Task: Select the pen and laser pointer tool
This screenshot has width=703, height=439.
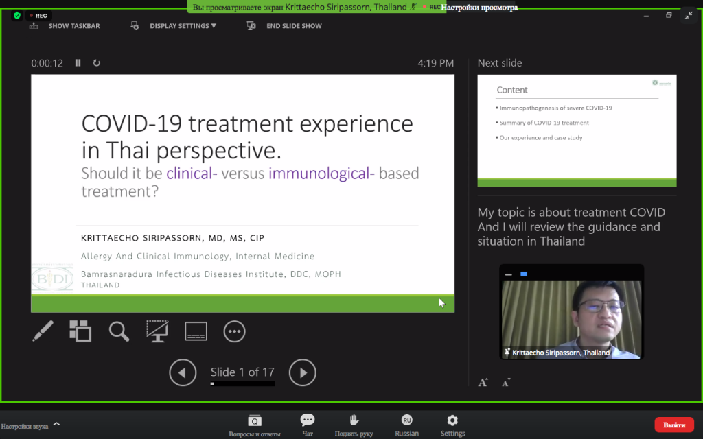Action: 43,331
